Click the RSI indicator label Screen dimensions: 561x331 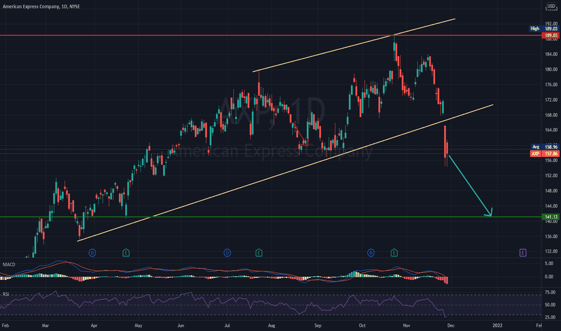tap(6, 294)
